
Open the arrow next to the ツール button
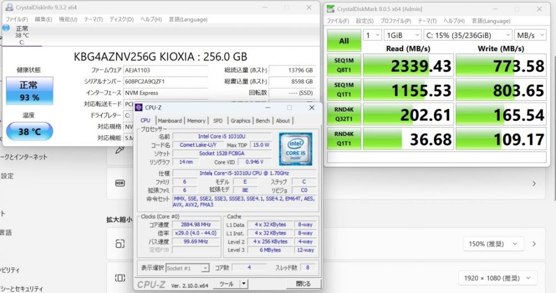(x=244, y=284)
